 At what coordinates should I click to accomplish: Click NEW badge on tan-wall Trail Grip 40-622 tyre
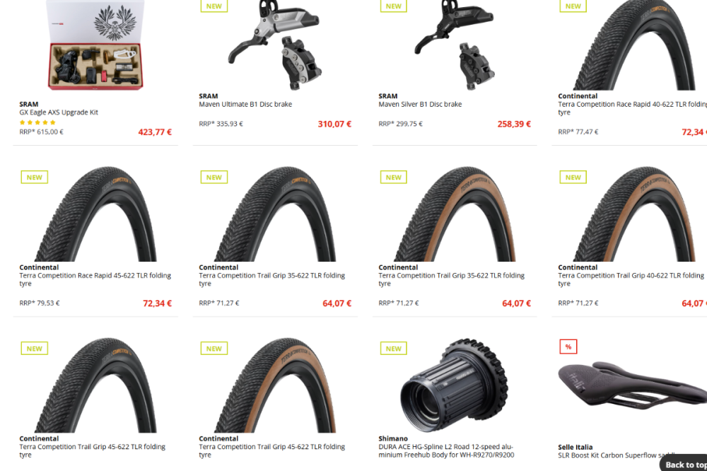tap(573, 178)
